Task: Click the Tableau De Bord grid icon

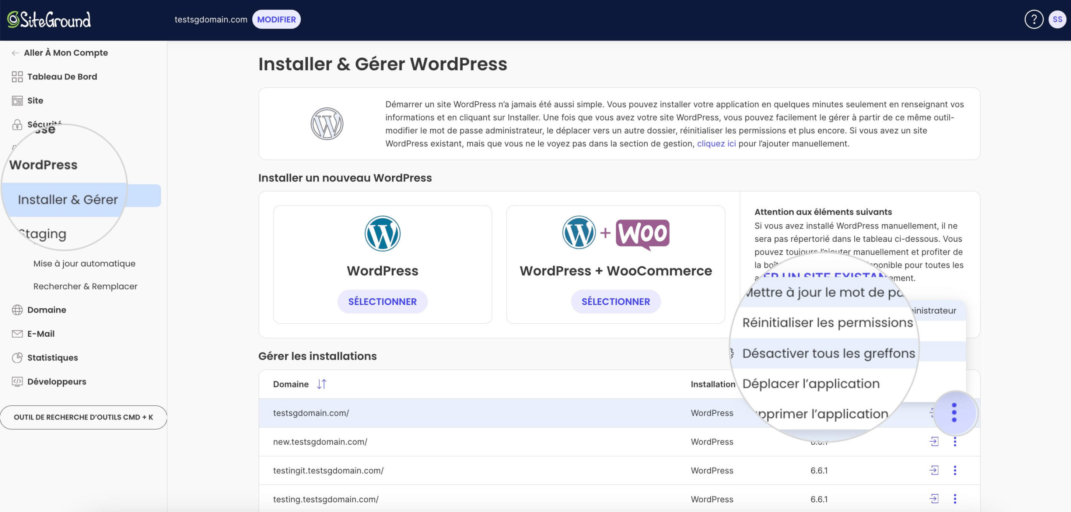Action: click(17, 77)
